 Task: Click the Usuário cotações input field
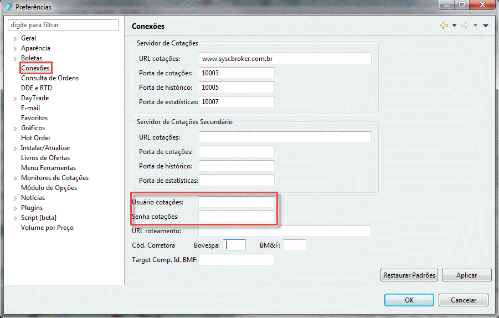(x=236, y=202)
